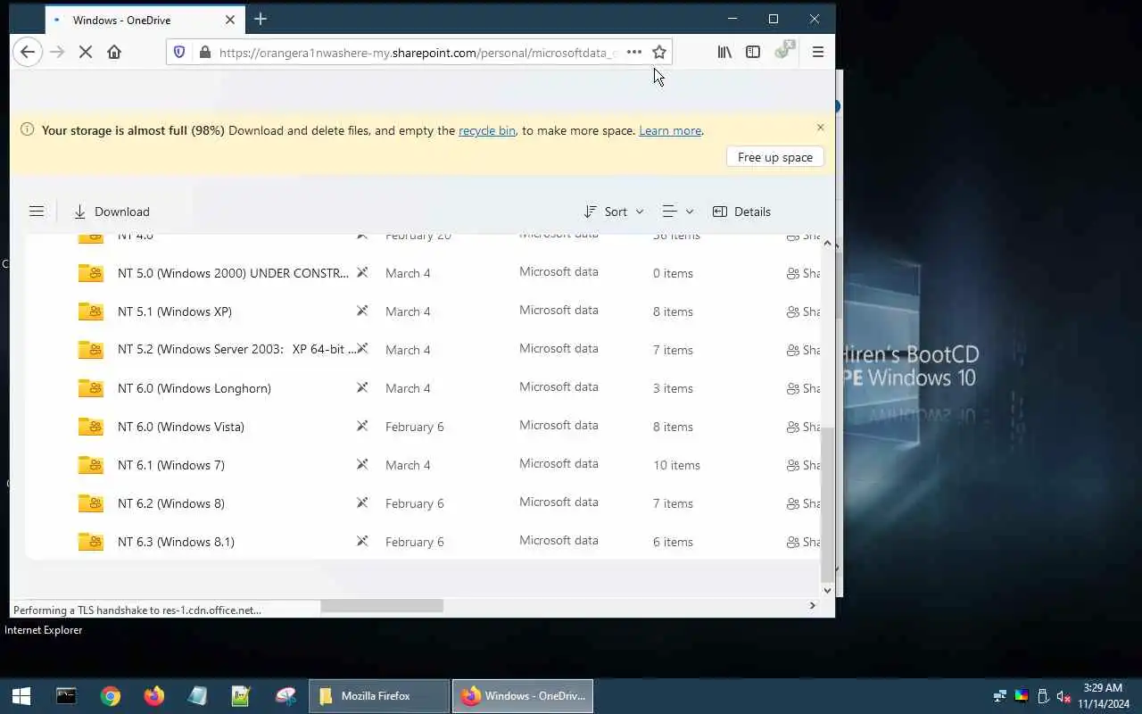
Task: Launch Google Chrome from the taskbar
Action: (111, 696)
